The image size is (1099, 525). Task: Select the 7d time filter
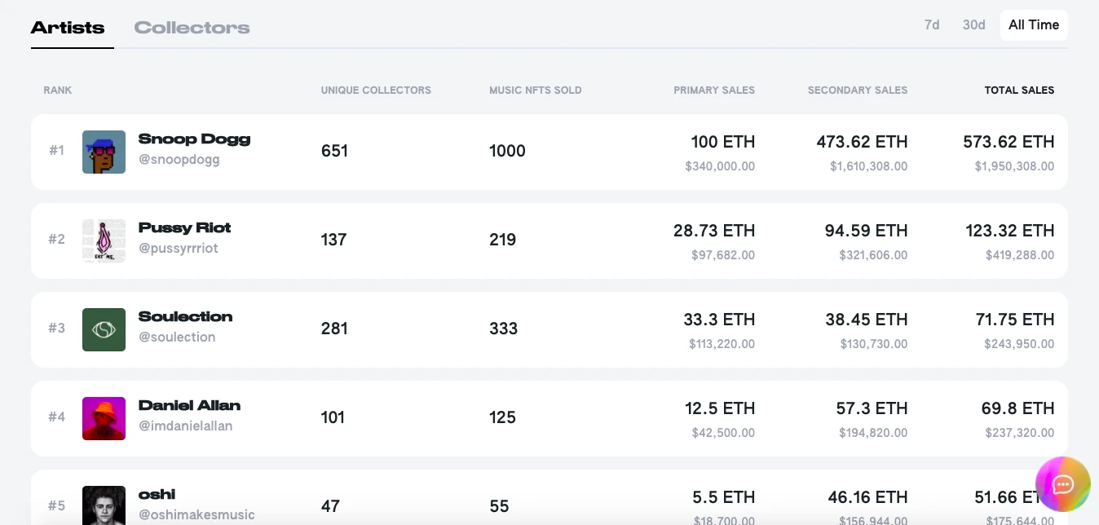[x=932, y=25]
